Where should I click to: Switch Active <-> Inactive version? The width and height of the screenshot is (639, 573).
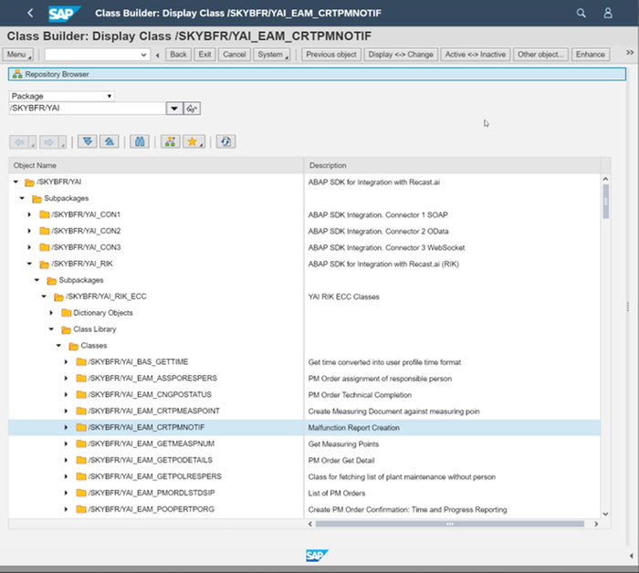[x=476, y=55]
